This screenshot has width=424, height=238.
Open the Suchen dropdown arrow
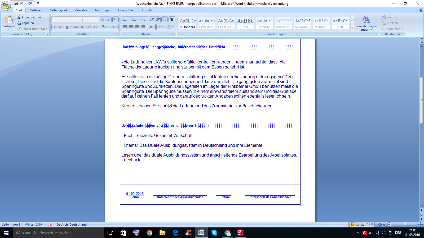pyautogui.click(x=399, y=17)
